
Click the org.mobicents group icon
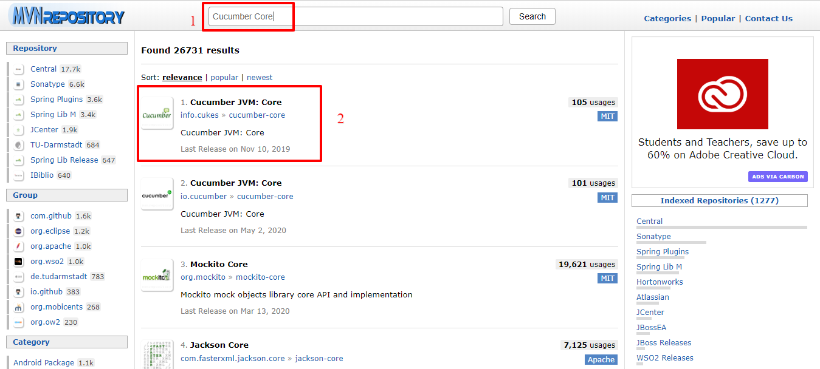pos(19,307)
